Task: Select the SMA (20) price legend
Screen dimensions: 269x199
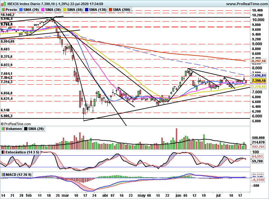Action: point(31,10)
